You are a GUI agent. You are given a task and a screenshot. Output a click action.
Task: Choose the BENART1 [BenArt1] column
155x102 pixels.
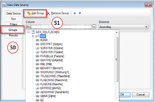click(x=52, y=68)
